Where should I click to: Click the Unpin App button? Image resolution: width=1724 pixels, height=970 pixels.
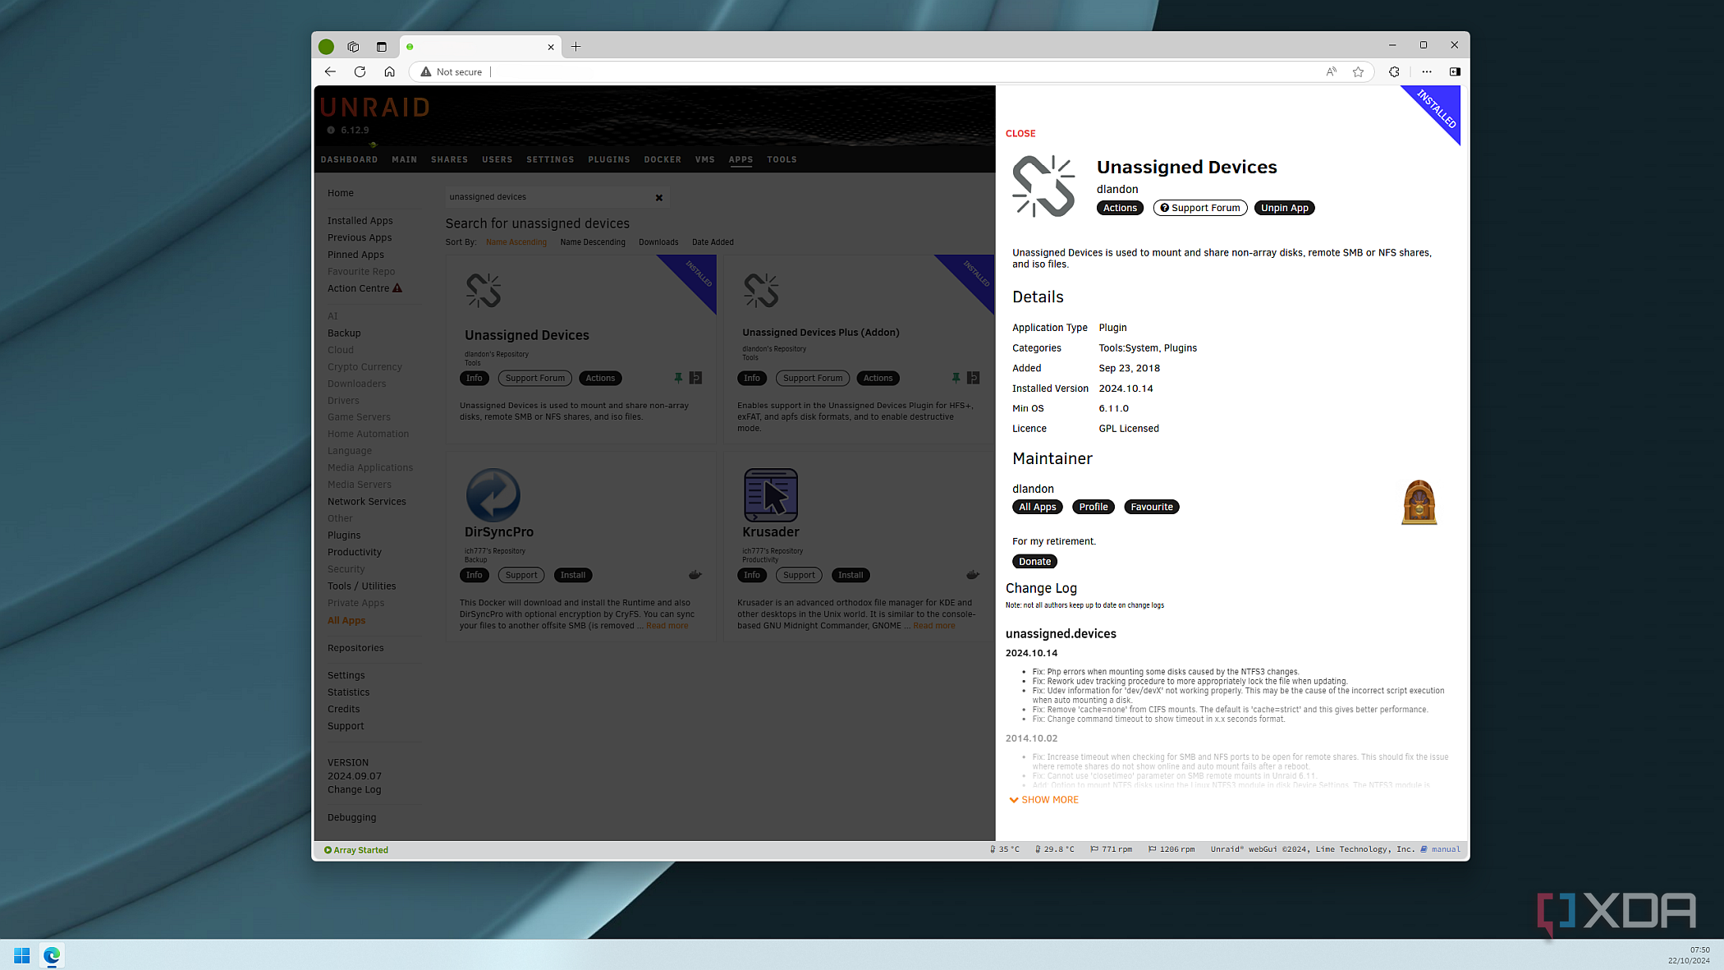(1284, 208)
